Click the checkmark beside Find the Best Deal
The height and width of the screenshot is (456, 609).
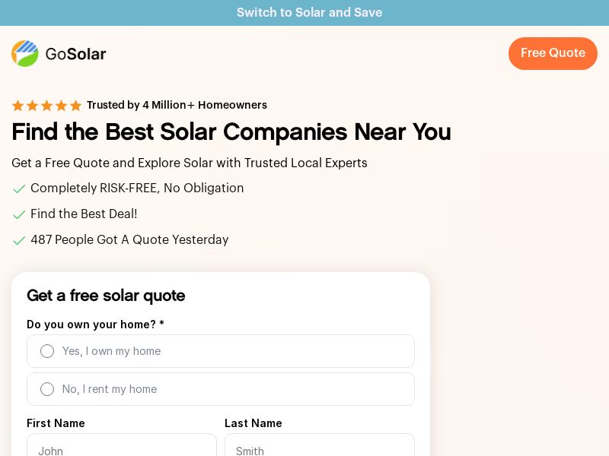[x=19, y=214]
